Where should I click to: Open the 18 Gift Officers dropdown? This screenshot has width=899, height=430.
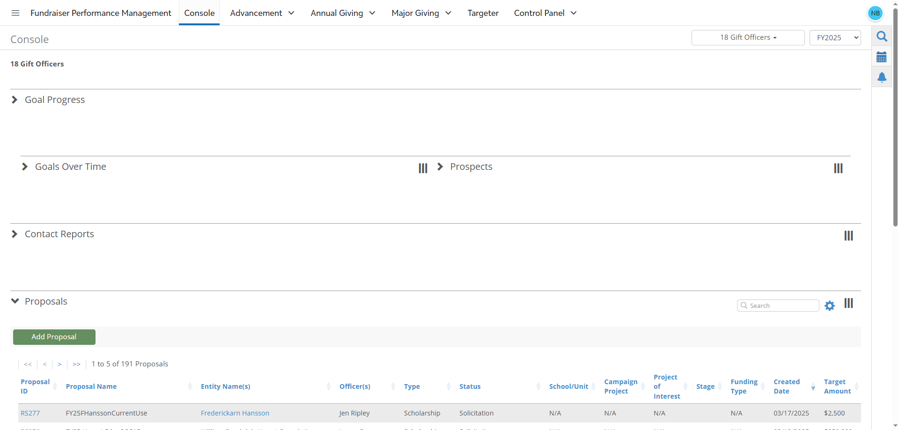pyautogui.click(x=748, y=37)
